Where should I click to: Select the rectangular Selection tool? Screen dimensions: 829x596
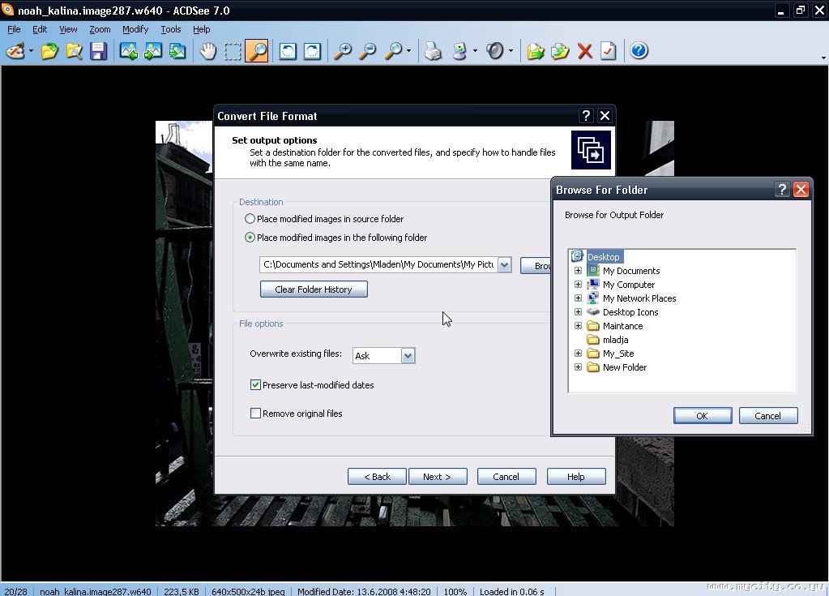232,51
